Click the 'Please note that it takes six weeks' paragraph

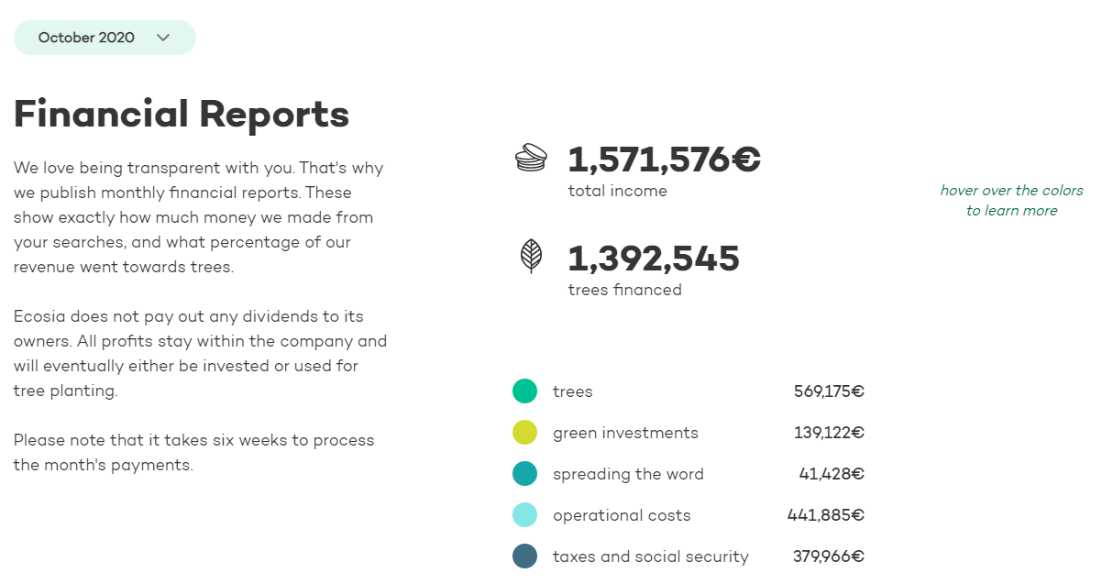(194, 452)
